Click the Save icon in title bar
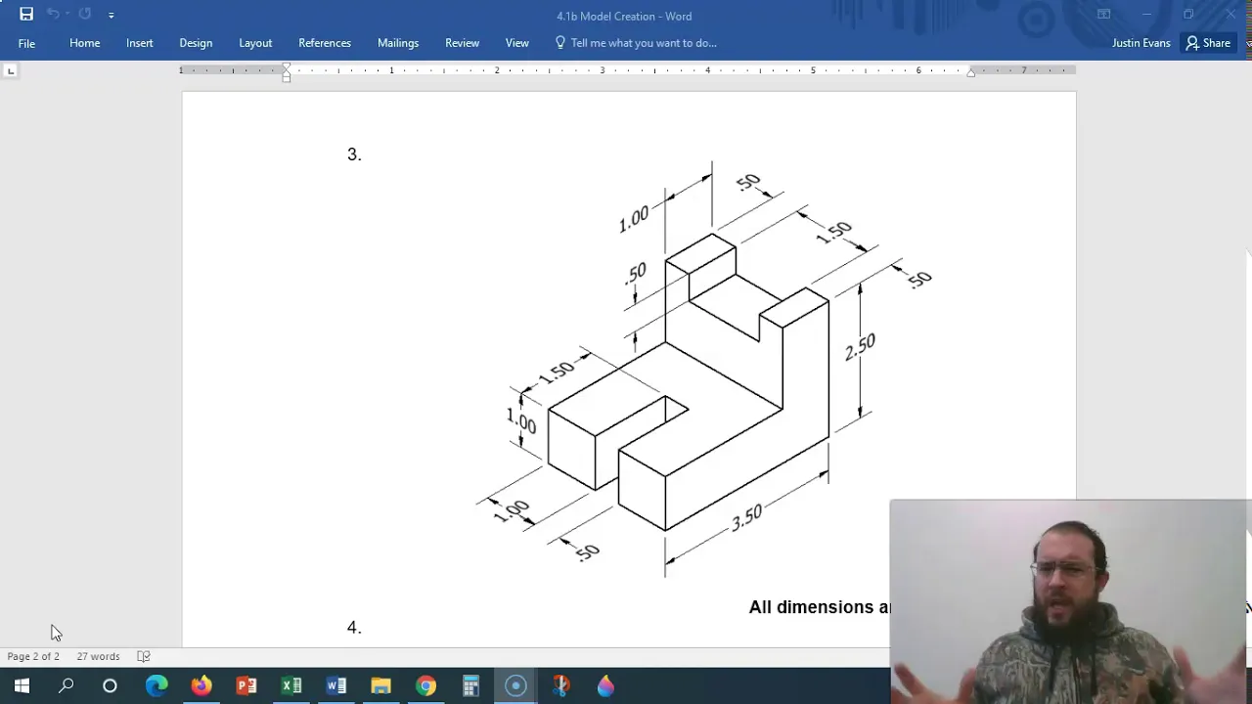The width and height of the screenshot is (1252, 704). coord(26,15)
